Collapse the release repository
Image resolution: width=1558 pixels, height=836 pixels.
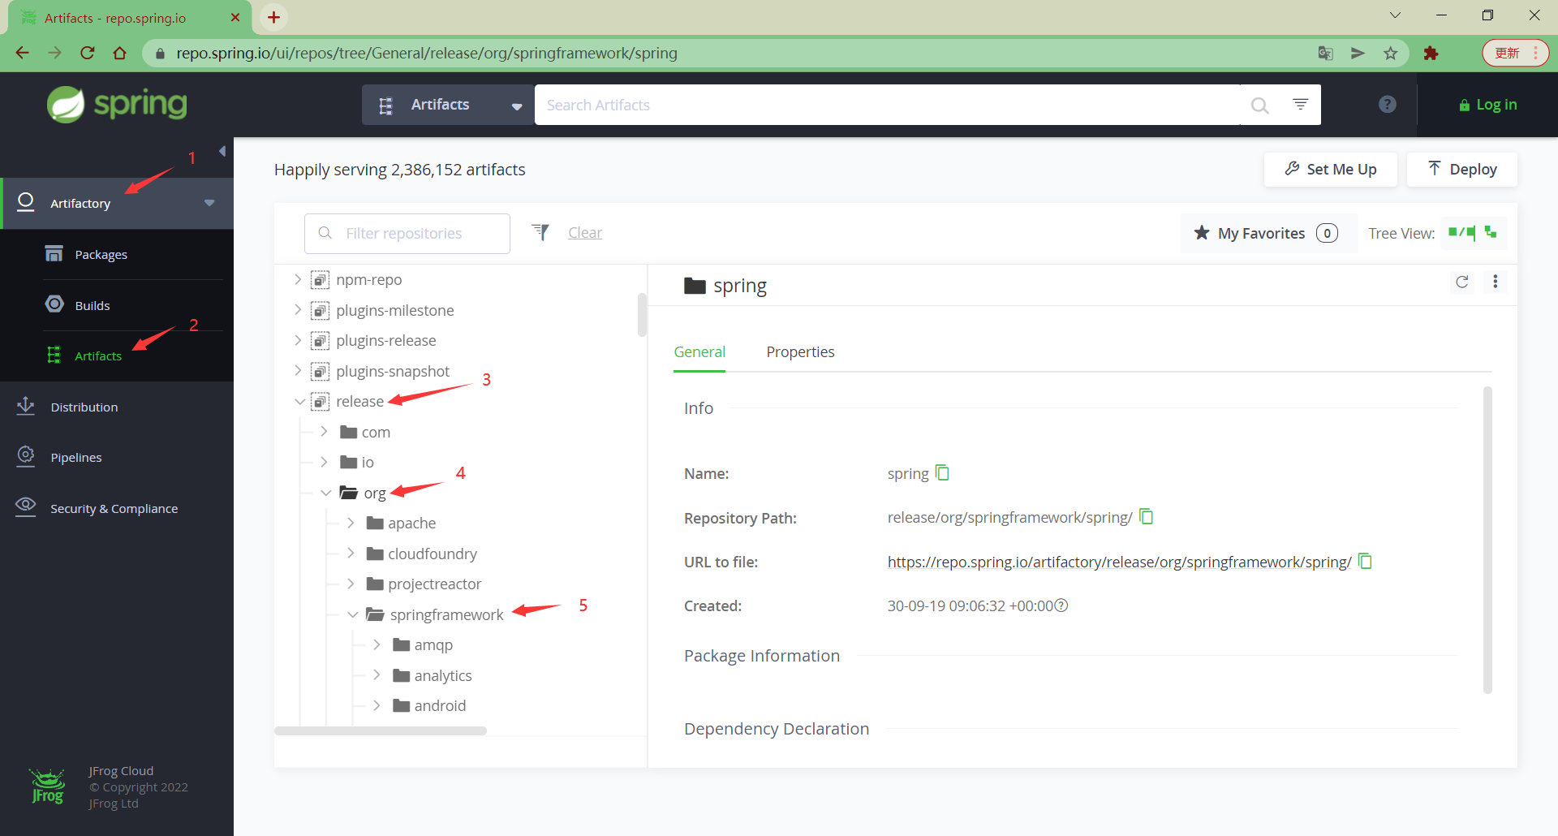(299, 402)
